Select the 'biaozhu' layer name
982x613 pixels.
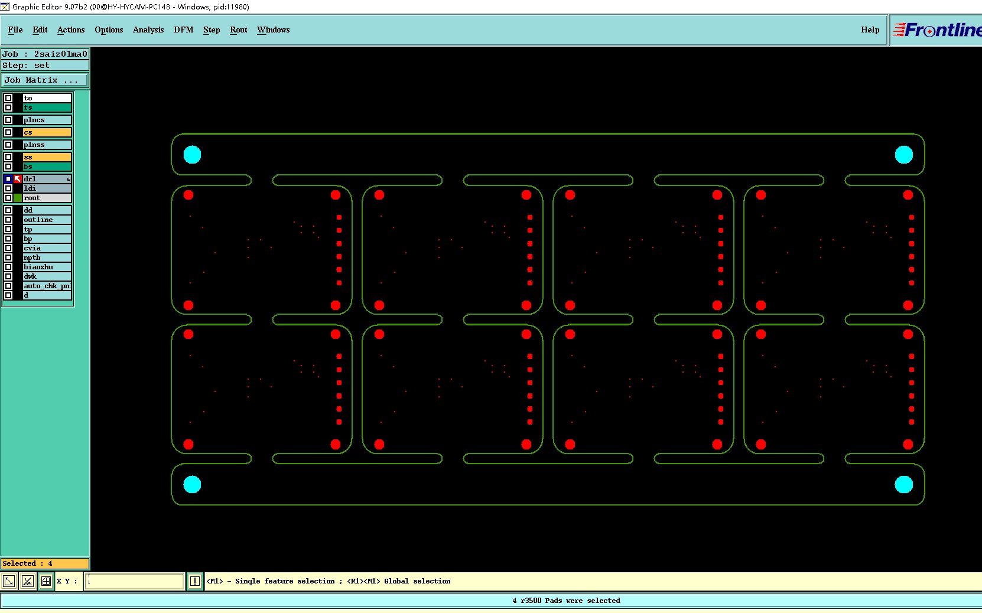(x=47, y=267)
